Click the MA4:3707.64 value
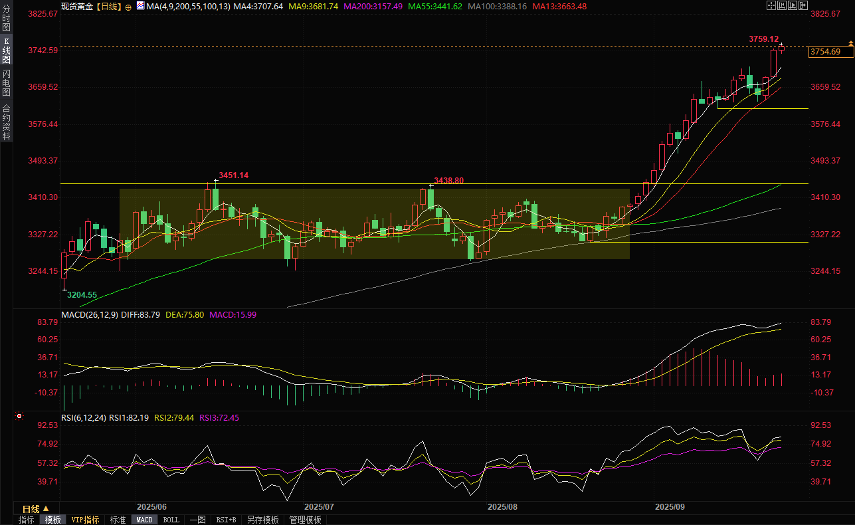855x525 pixels. [x=258, y=6]
